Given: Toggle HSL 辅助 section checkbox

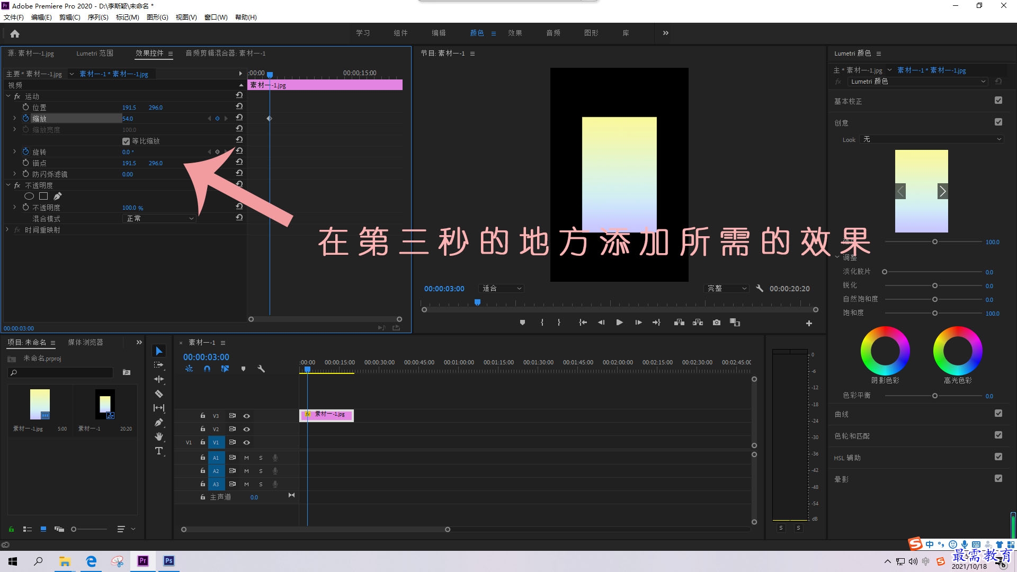Looking at the screenshot, I should [998, 457].
